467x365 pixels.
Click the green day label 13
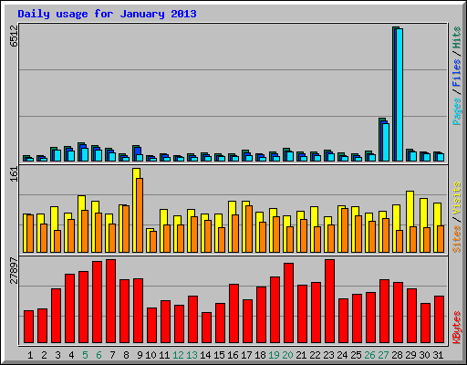(192, 355)
